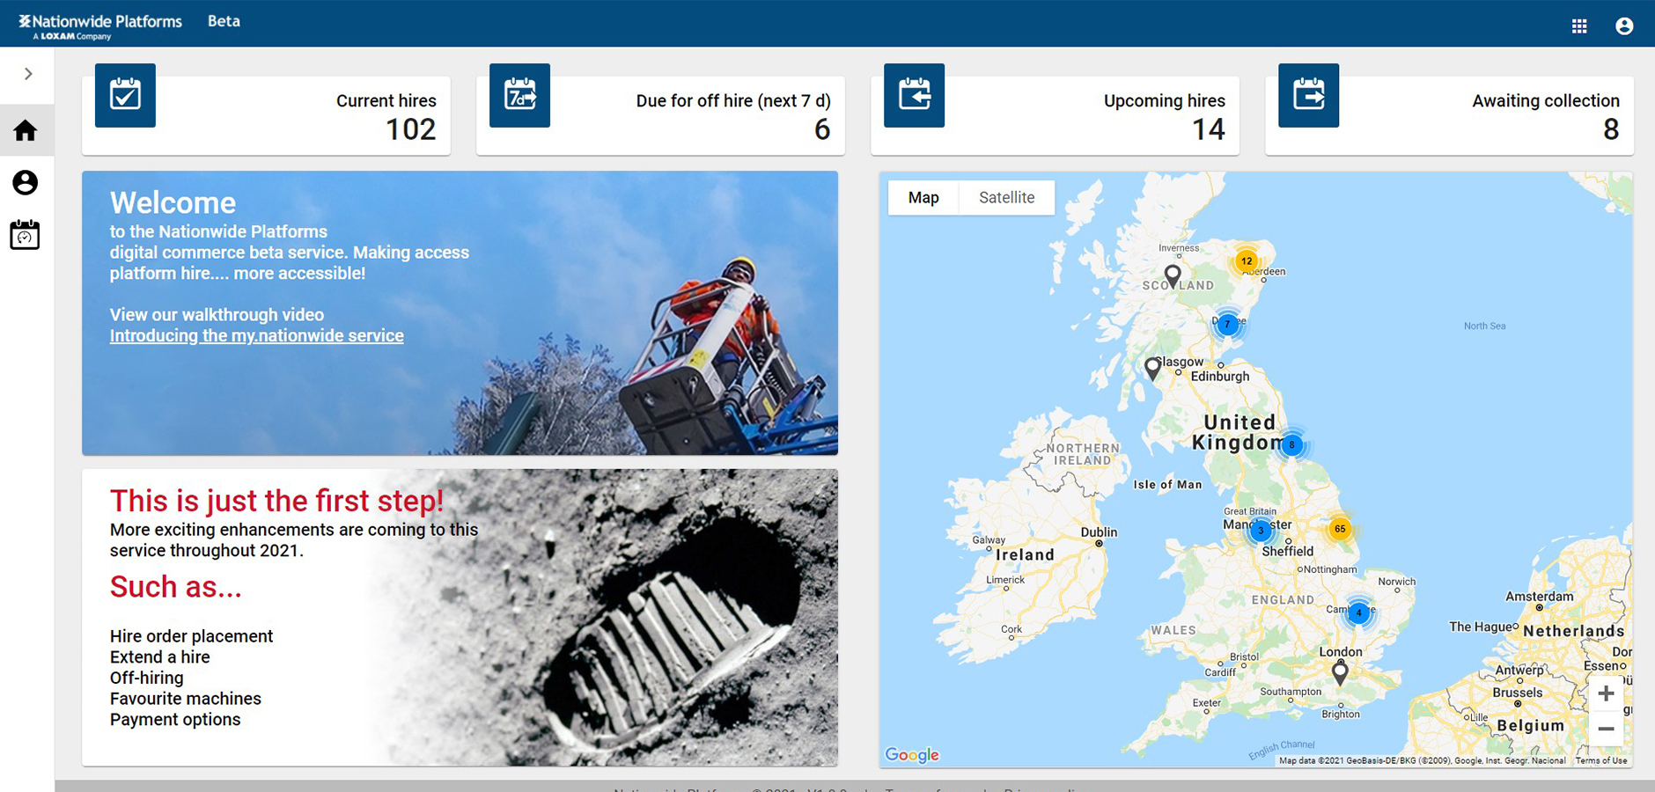The height and width of the screenshot is (792, 1655).
Task: Open user account icon in top header
Action: (1624, 26)
